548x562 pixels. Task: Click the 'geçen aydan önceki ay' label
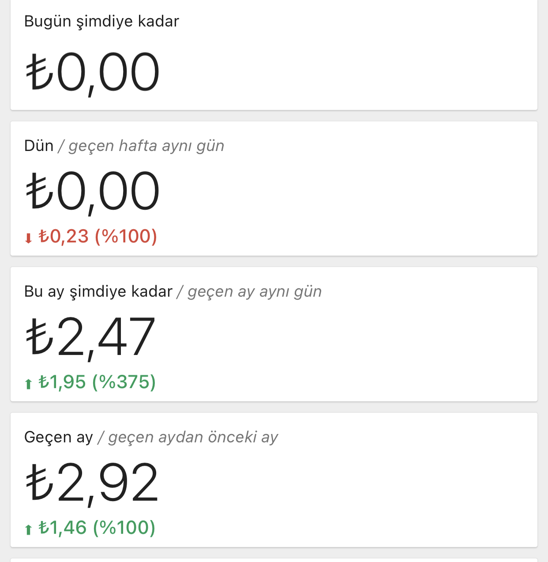193,438
